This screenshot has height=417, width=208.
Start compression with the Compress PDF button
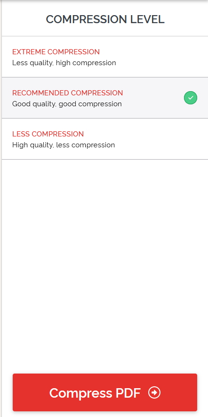coord(105,392)
